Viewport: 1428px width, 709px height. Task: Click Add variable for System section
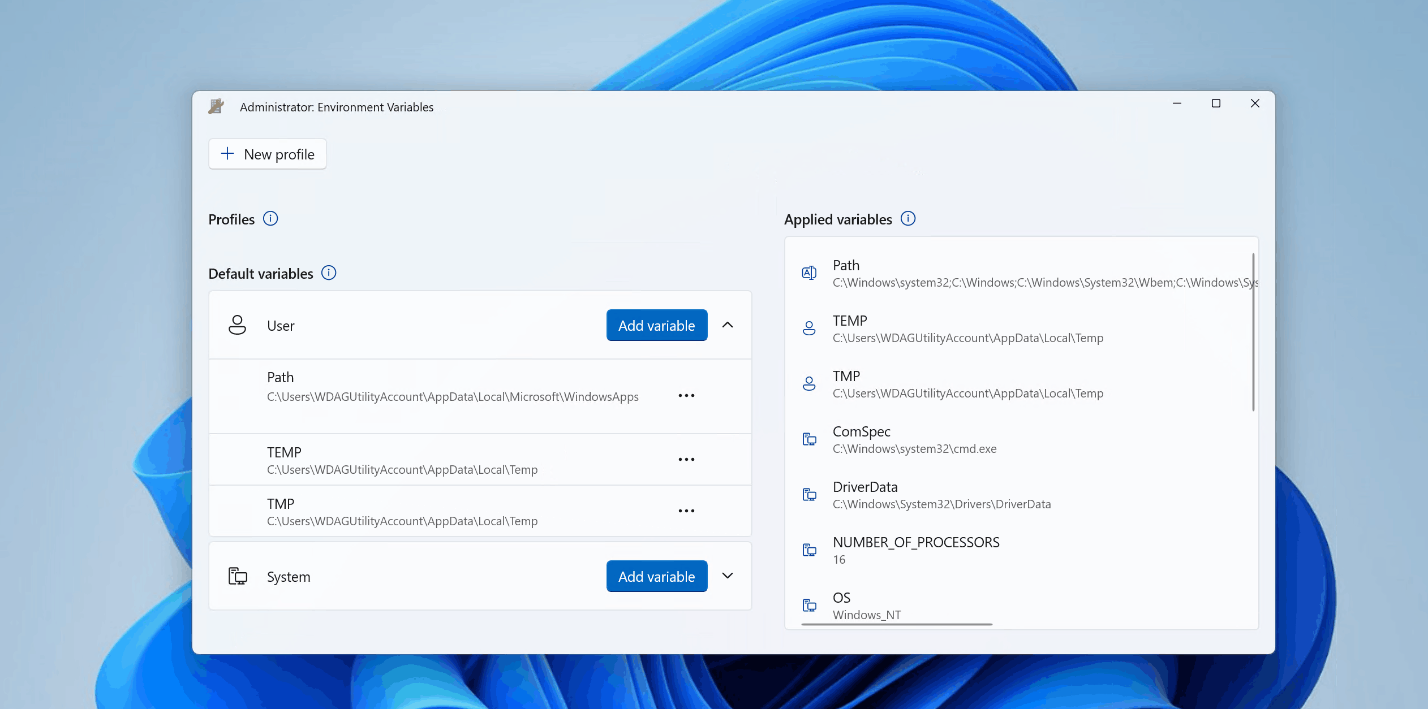656,575
